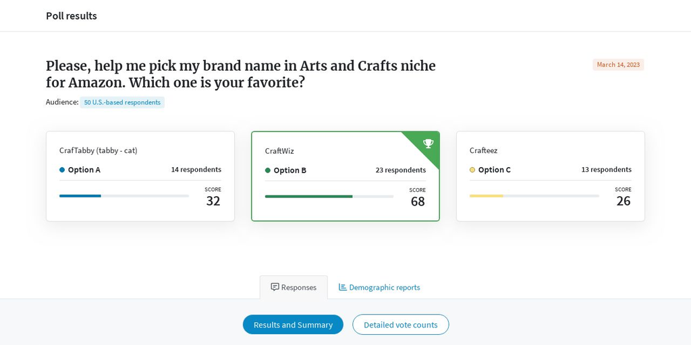The height and width of the screenshot is (345, 691).
Task: Select Results and Summary button
Action: 293,325
